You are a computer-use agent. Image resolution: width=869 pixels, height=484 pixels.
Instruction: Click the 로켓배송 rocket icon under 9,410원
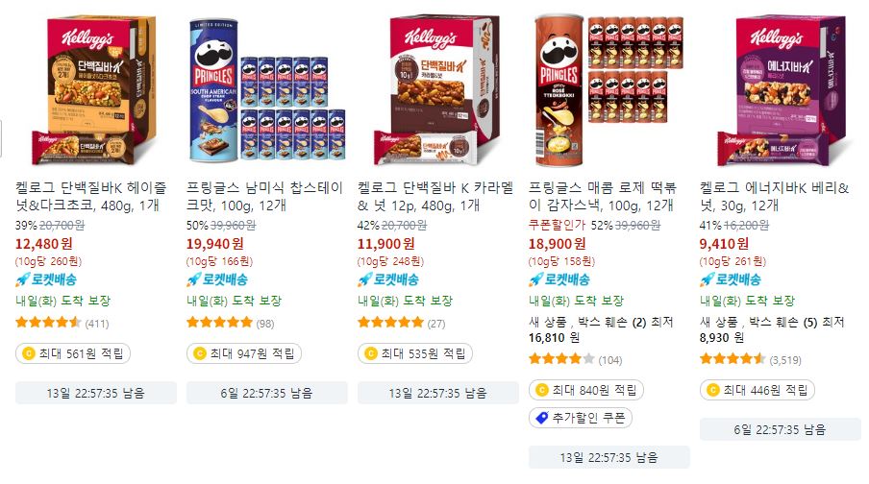coord(708,279)
